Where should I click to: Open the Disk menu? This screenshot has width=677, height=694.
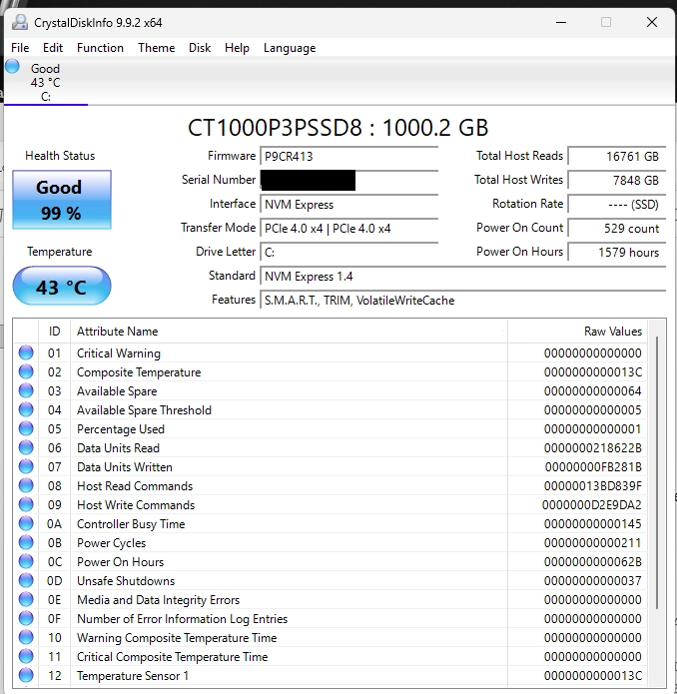coord(200,48)
